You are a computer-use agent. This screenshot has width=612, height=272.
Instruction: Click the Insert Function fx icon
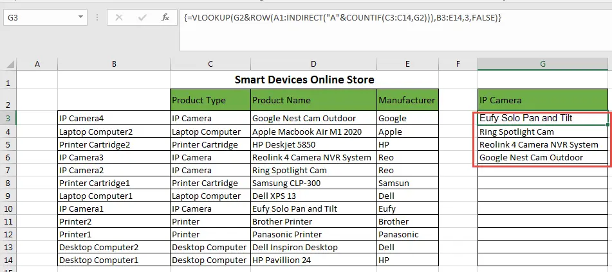coord(165,17)
